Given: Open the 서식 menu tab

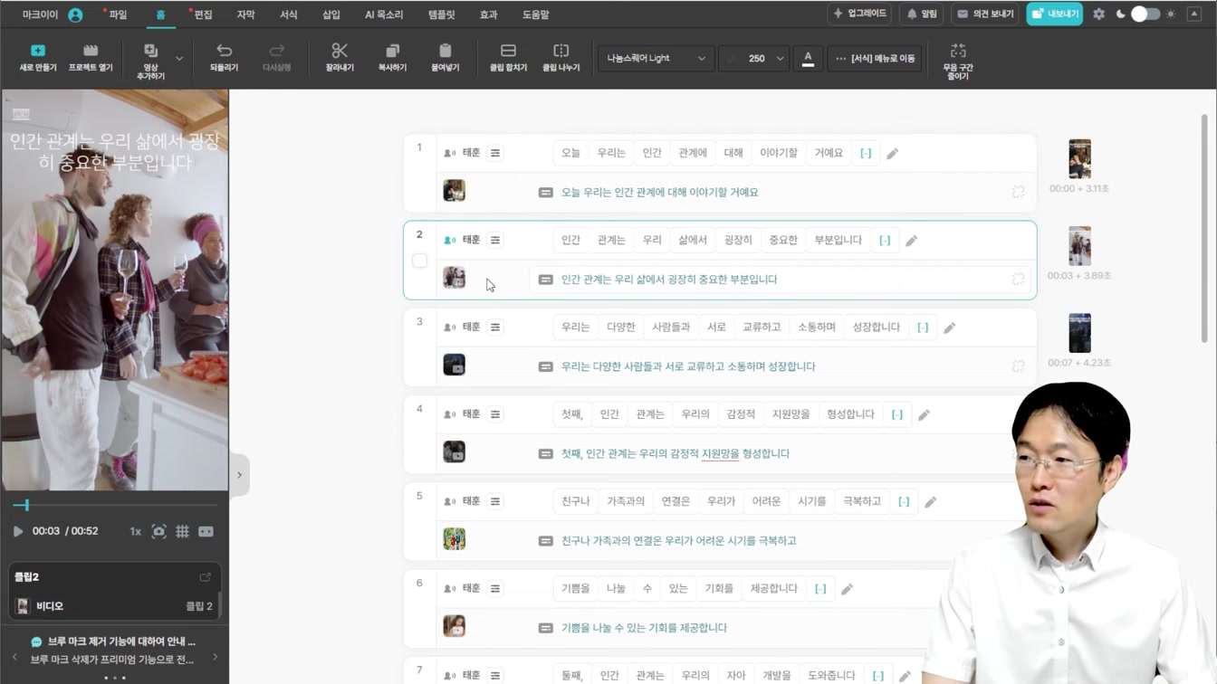Looking at the screenshot, I should coord(288,14).
